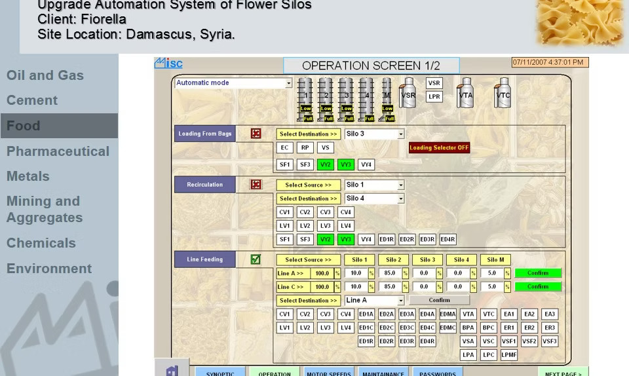629x376 pixels.
Task: Uncheck the Line Feeding checkbox
Action: point(256,259)
